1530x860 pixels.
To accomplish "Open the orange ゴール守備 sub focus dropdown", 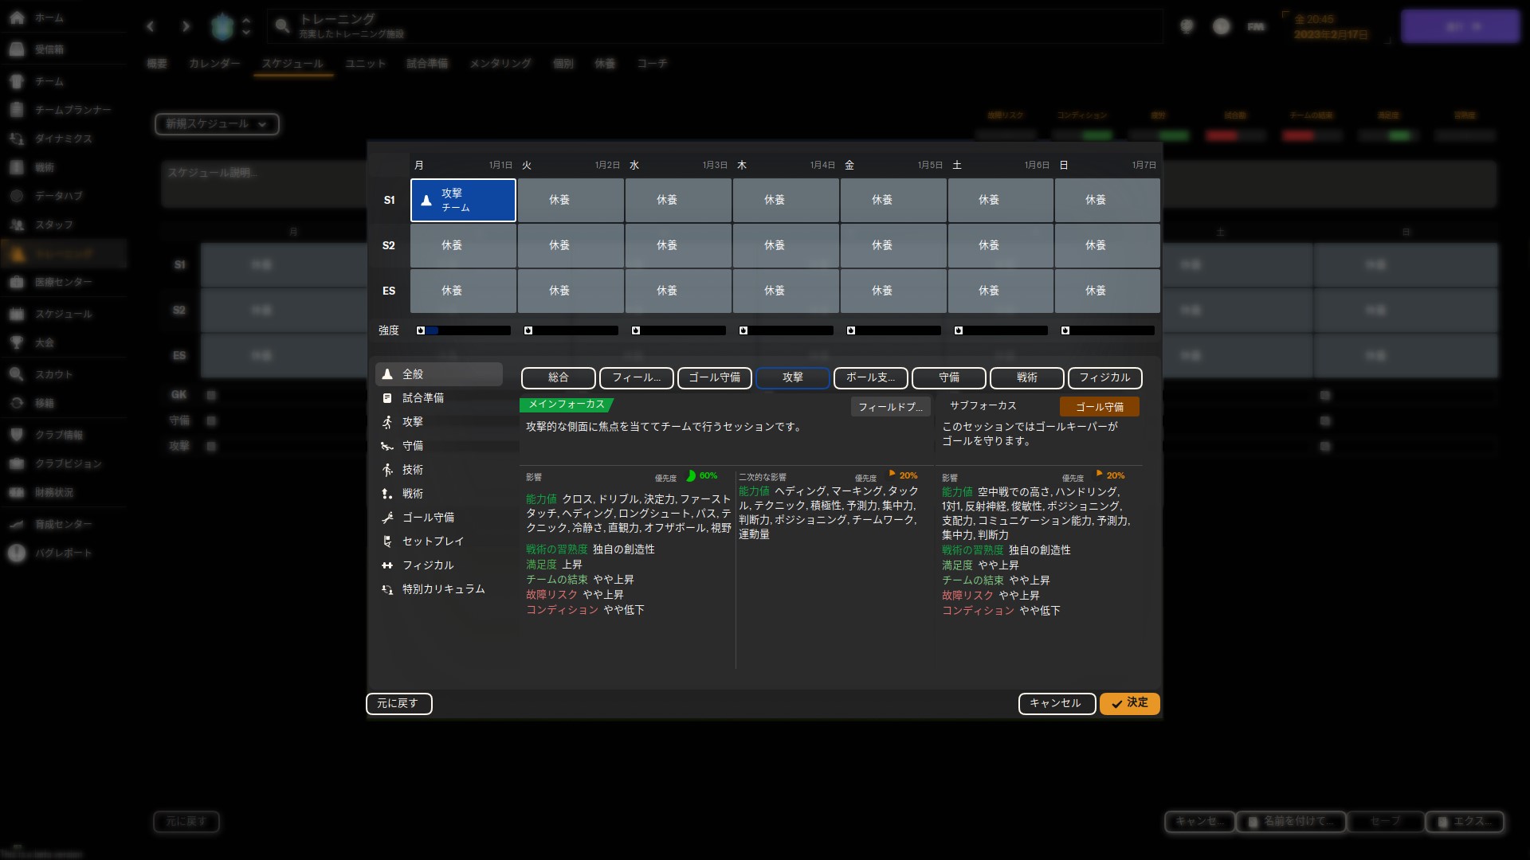I will pos(1099,407).
